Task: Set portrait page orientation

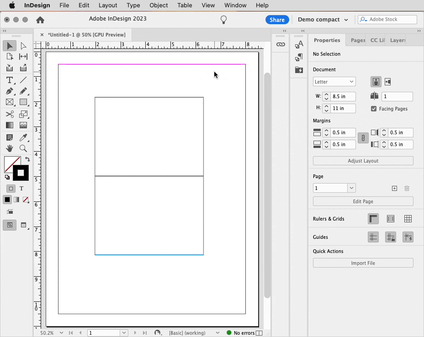Action: tap(376, 82)
